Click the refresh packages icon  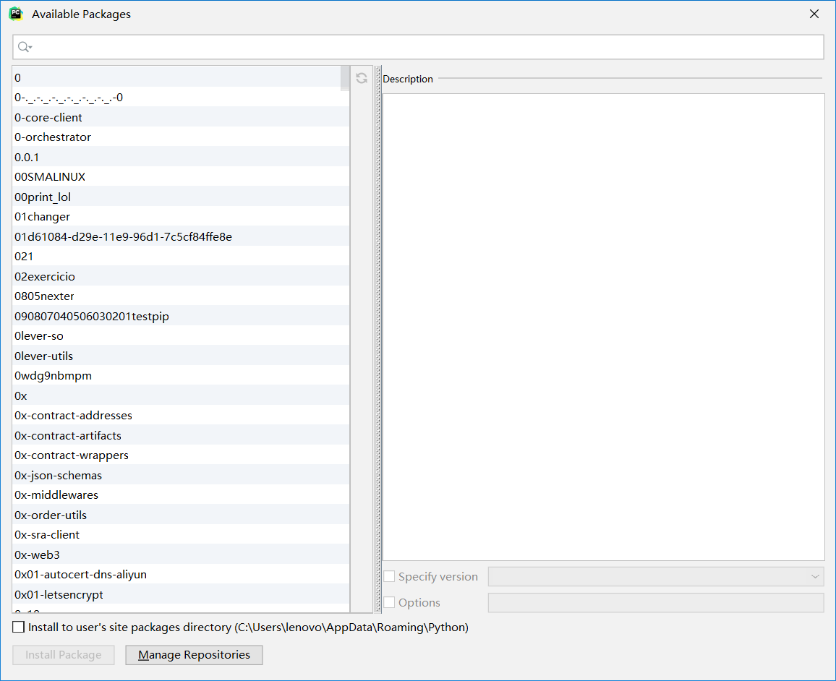coord(361,78)
